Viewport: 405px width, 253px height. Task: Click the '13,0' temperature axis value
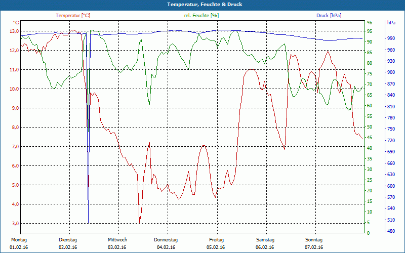(14, 31)
